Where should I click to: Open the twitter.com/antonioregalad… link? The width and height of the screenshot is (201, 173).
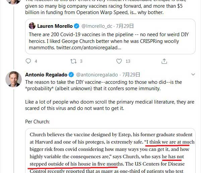click(89, 48)
